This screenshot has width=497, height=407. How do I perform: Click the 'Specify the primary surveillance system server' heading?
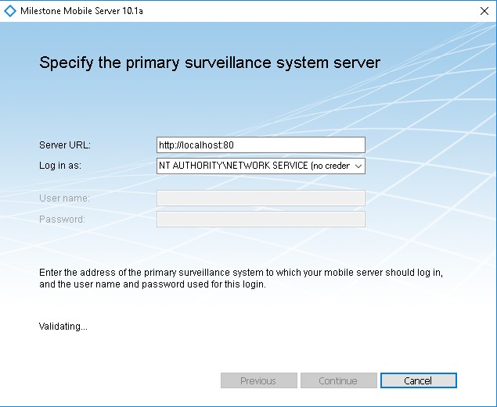click(x=210, y=63)
